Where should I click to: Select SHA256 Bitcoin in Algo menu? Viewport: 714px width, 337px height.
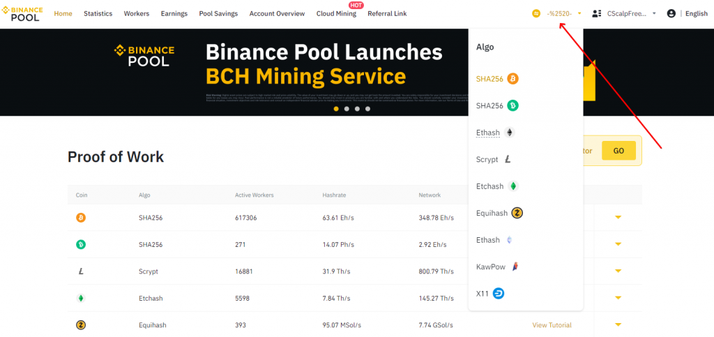click(497, 79)
